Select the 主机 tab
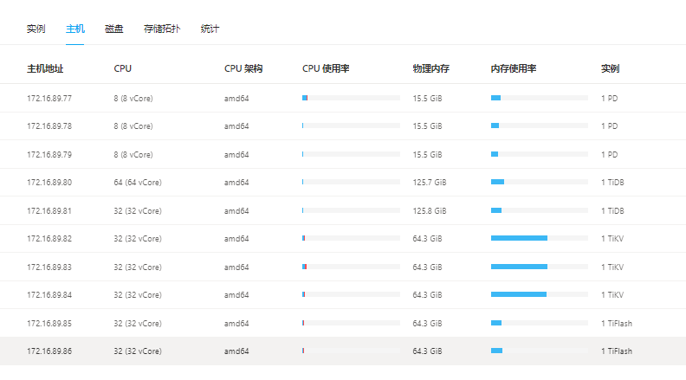686x380 pixels. click(x=75, y=29)
